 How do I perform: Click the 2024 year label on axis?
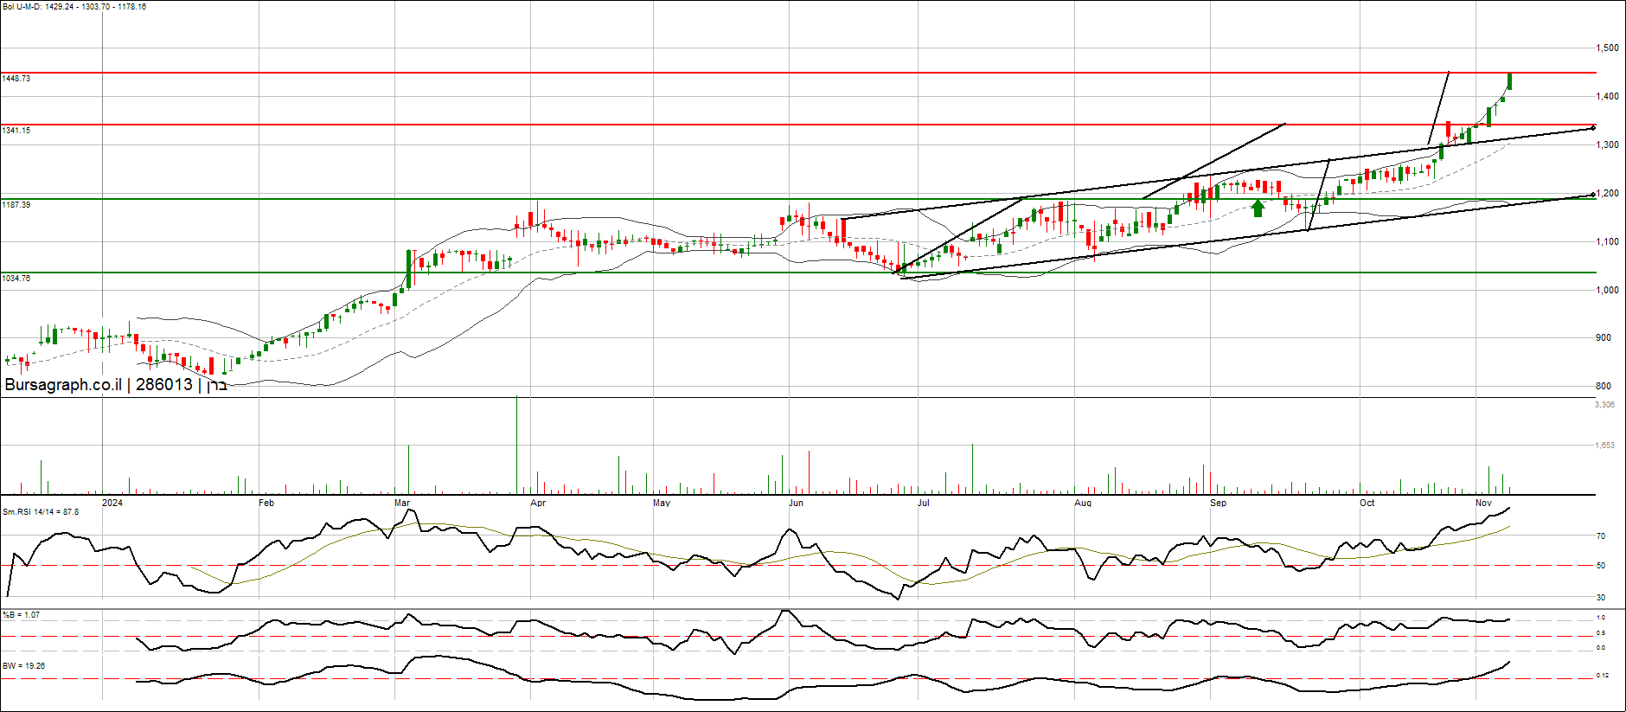tap(112, 503)
